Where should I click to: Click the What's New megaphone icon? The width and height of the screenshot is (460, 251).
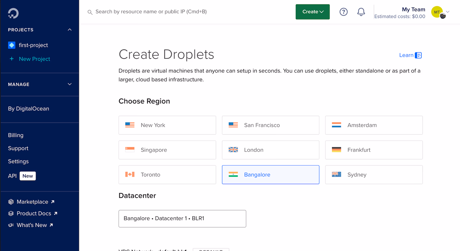11,225
